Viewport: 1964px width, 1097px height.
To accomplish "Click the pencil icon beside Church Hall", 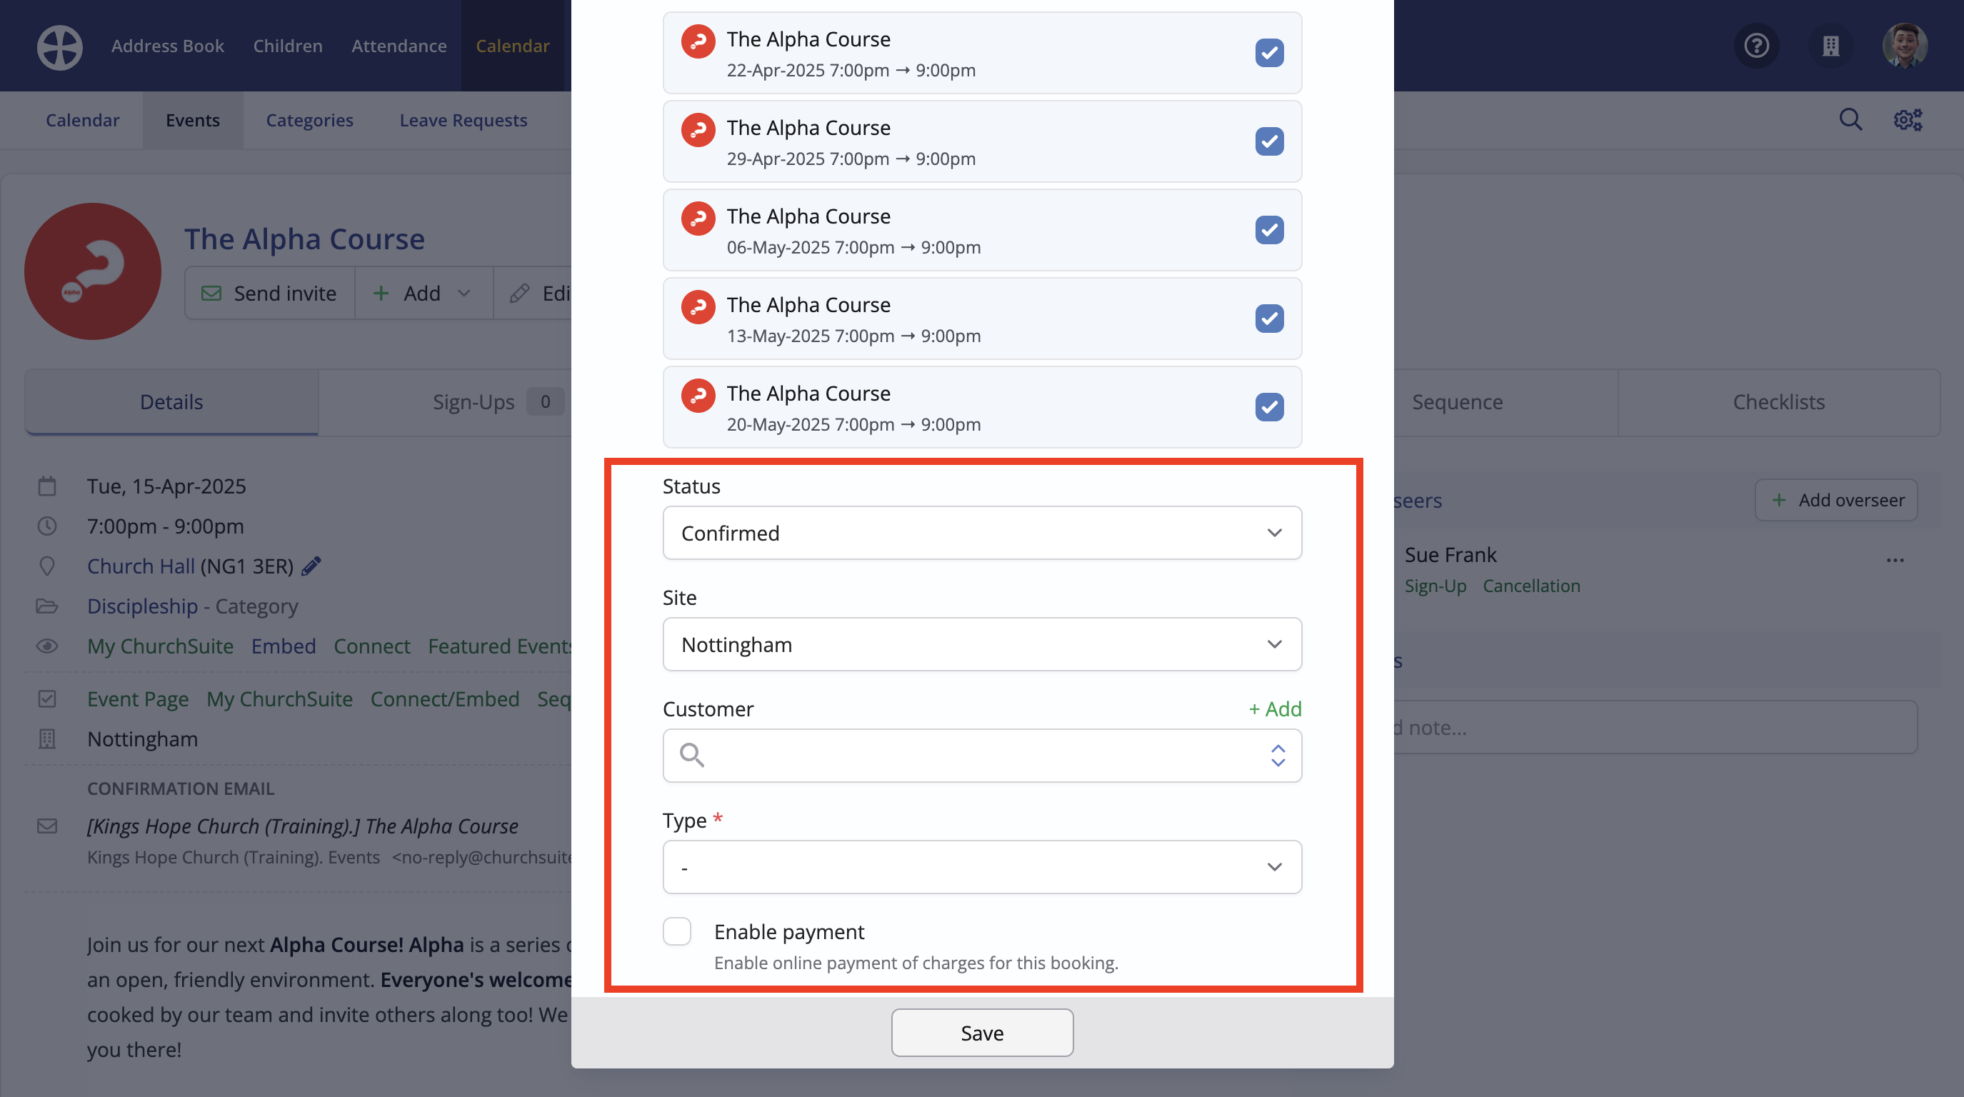I will click(x=311, y=566).
